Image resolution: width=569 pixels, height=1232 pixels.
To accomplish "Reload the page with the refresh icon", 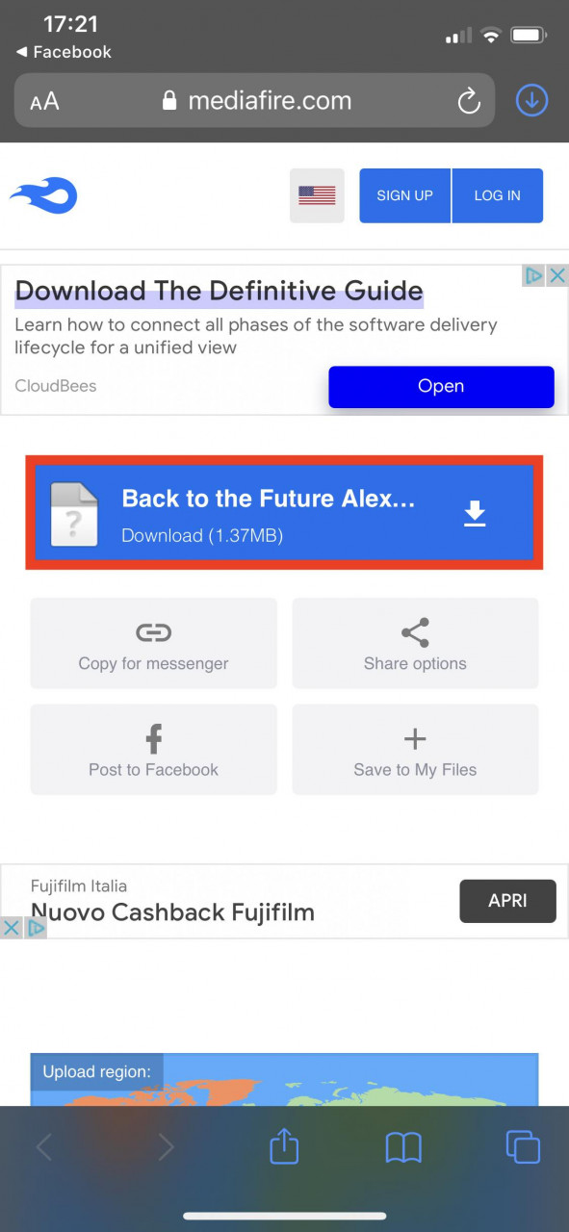I will click(469, 101).
